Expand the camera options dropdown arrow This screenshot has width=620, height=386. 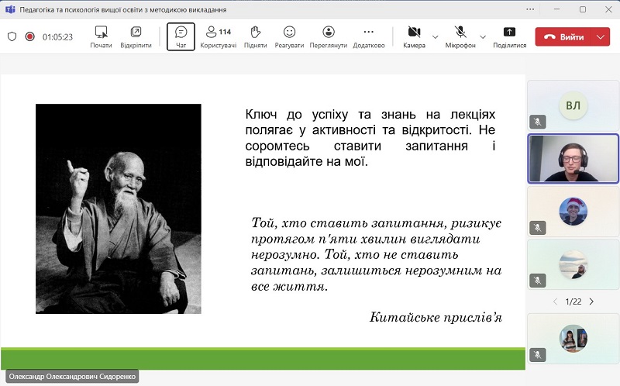(435, 36)
